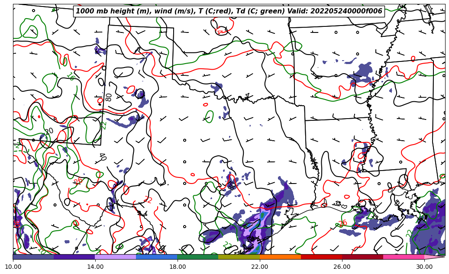Screen dimensions: 449x274
Task: Choose the green 18–20 colorbar segment
Action: click(198, 257)
